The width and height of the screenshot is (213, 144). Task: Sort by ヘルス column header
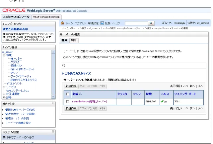coord(165,94)
